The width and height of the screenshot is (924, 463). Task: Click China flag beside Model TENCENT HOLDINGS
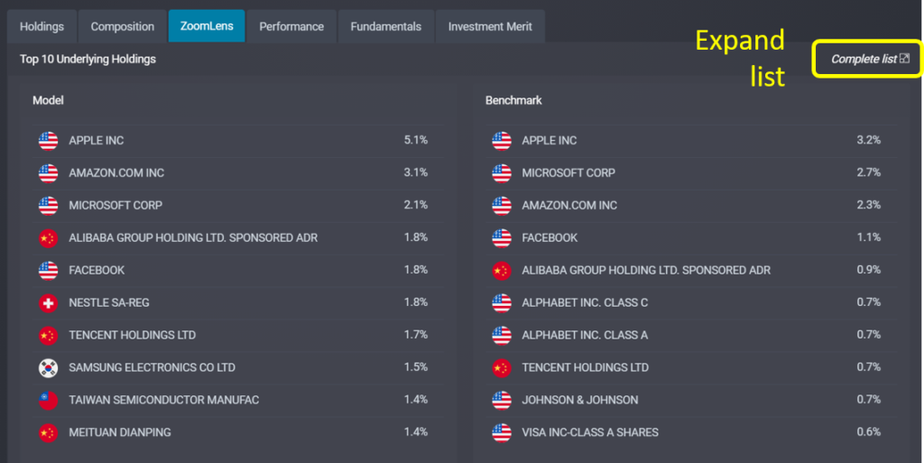tap(49, 335)
